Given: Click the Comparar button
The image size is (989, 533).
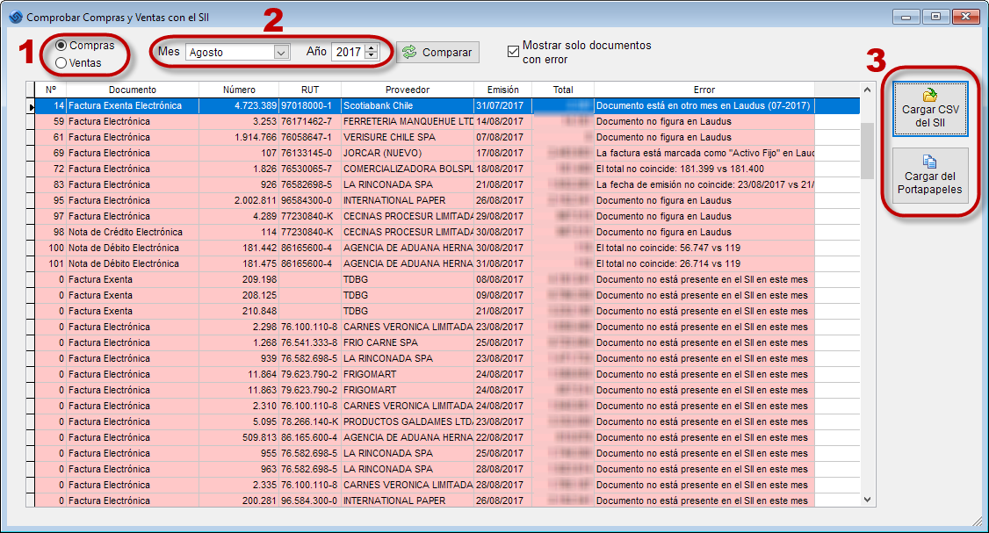Looking at the screenshot, I should point(437,53).
